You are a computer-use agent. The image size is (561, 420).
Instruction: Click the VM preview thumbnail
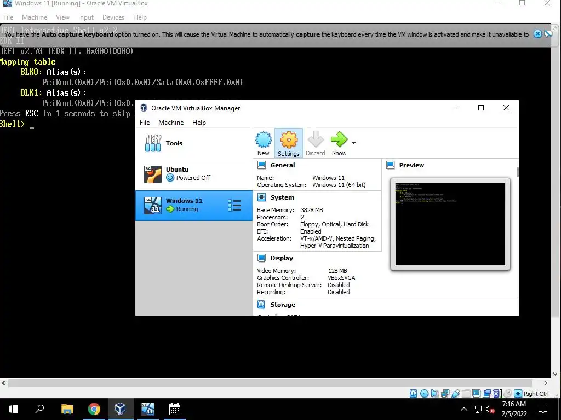point(450,224)
